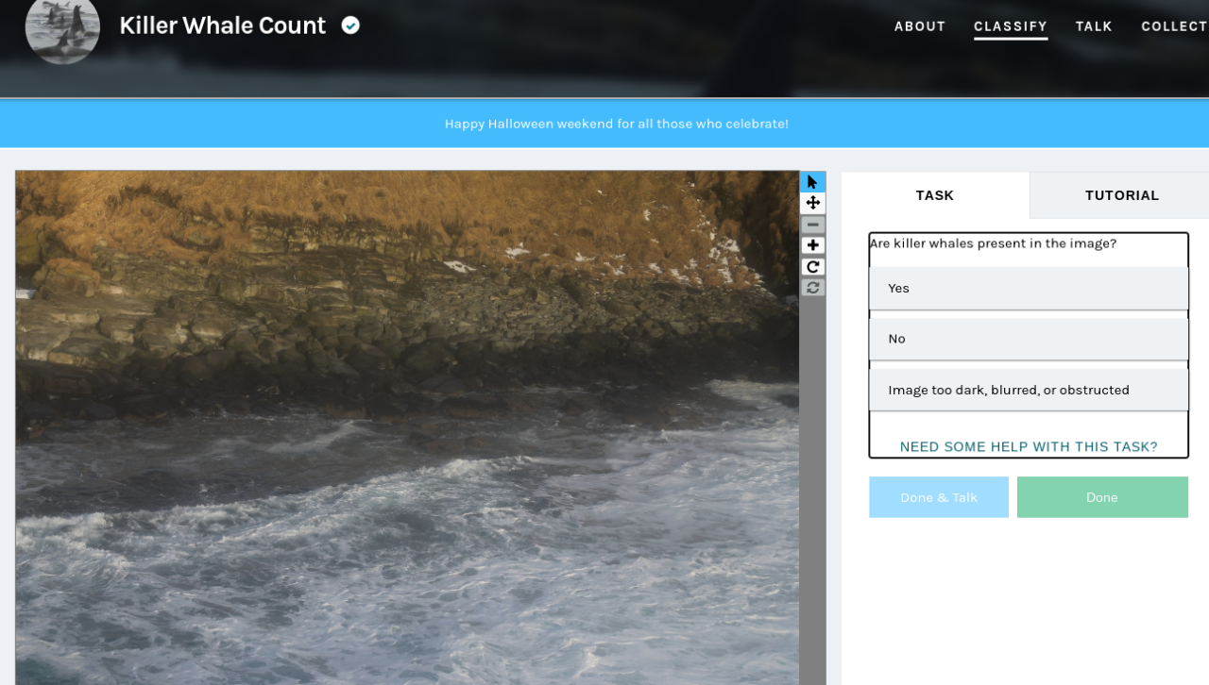Click the Done button
This screenshot has width=1209, height=685.
tap(1102, 497)
